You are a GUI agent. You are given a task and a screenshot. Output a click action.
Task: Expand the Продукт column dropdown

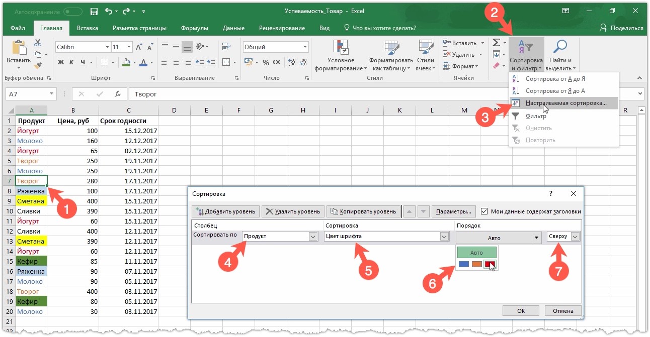coord(313,237)
